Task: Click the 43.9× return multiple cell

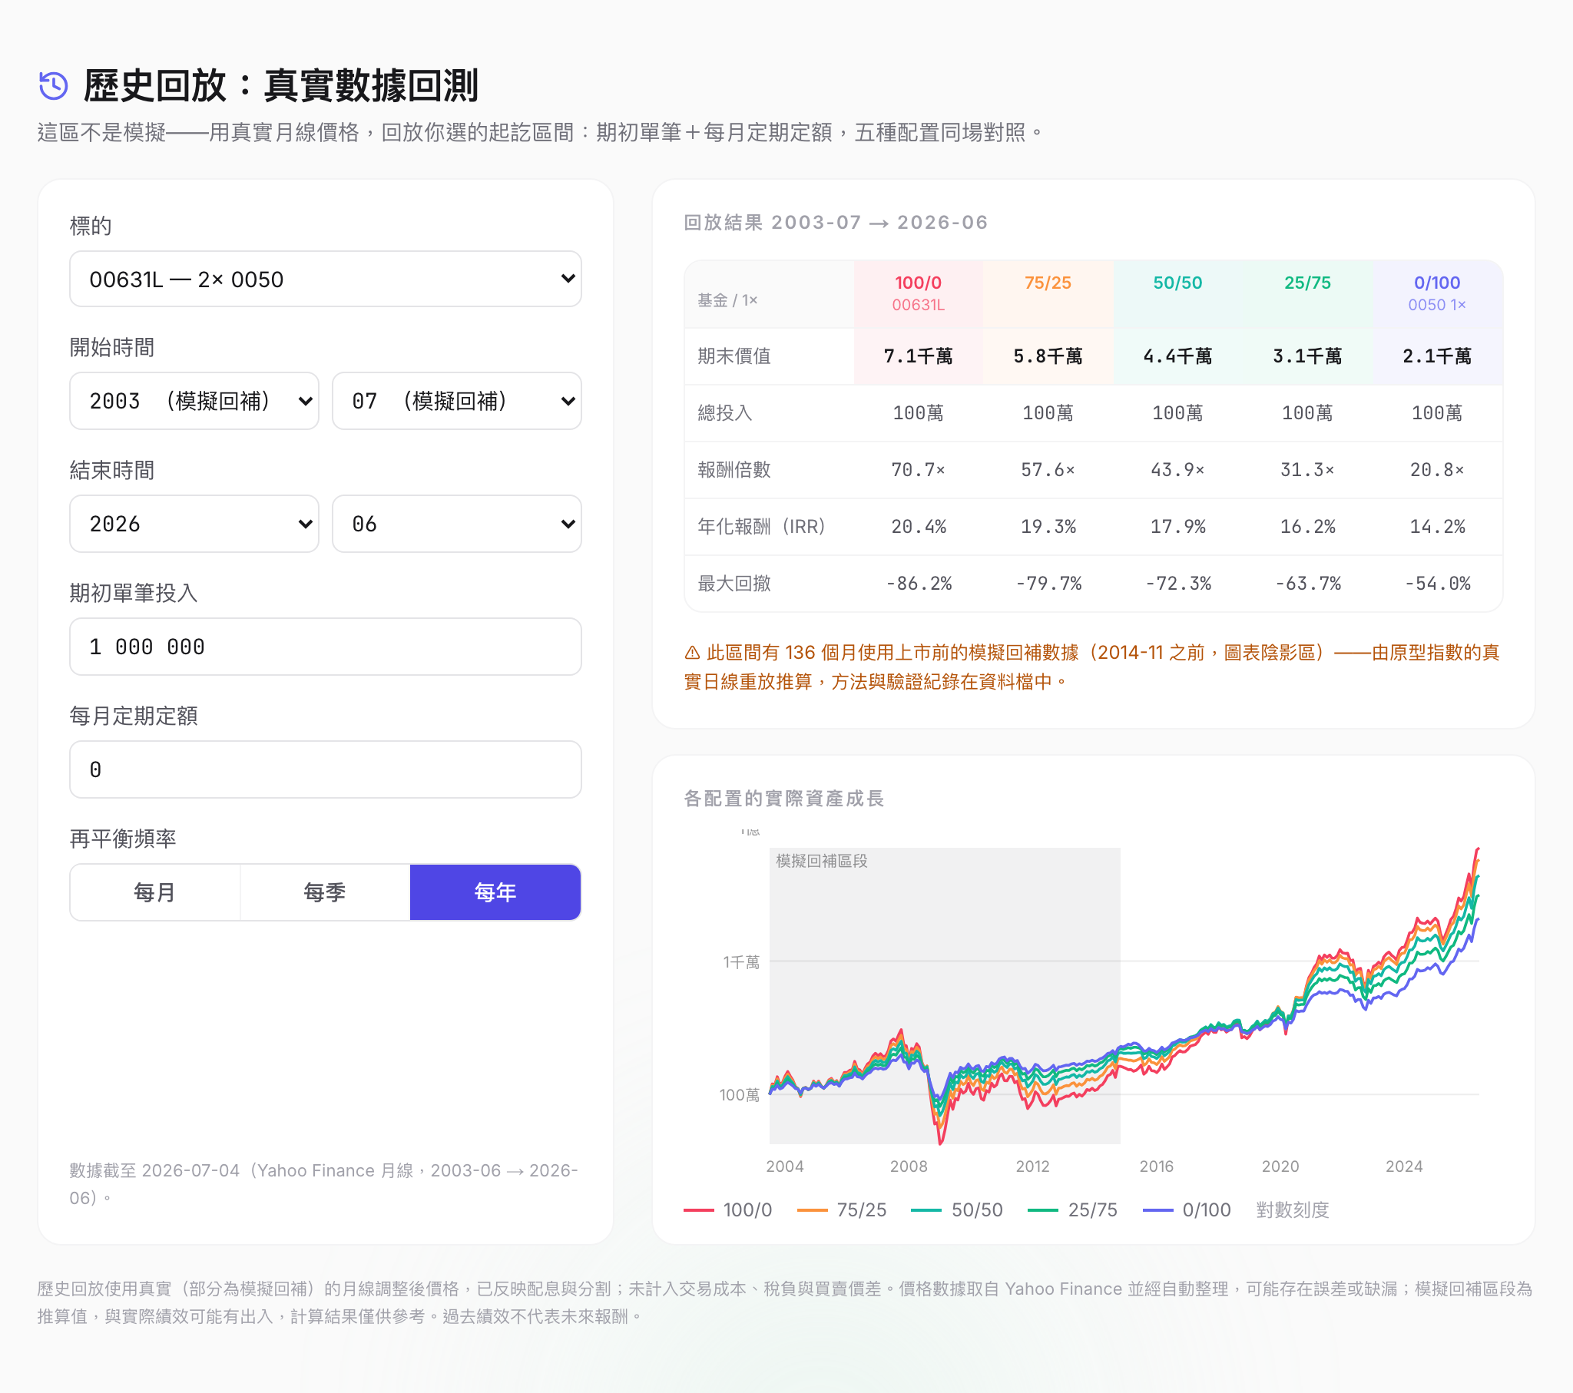Action: pos(1177,470)
